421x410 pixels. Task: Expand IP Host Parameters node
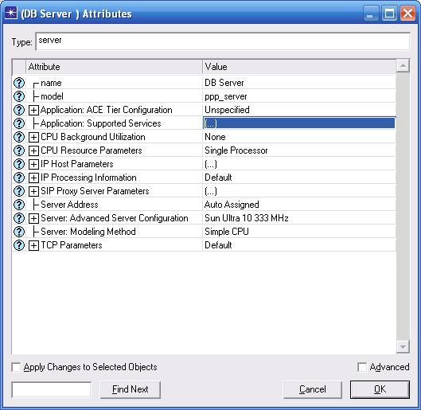click(33, 164)
